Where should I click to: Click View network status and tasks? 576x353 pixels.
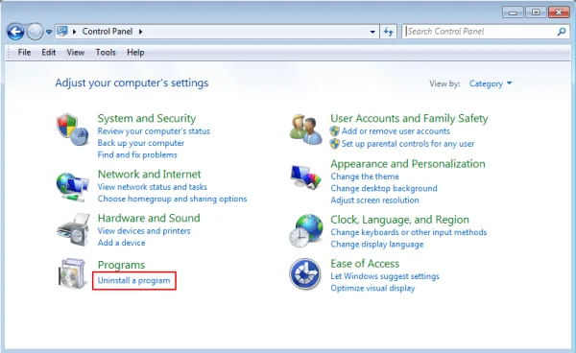152,187
